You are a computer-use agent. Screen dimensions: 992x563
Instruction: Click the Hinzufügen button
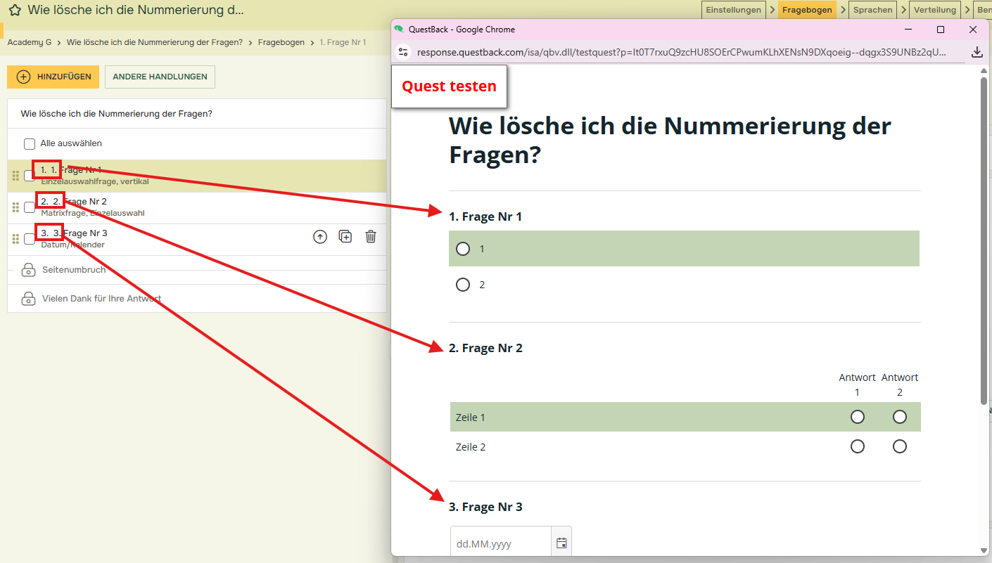point(53,77)
